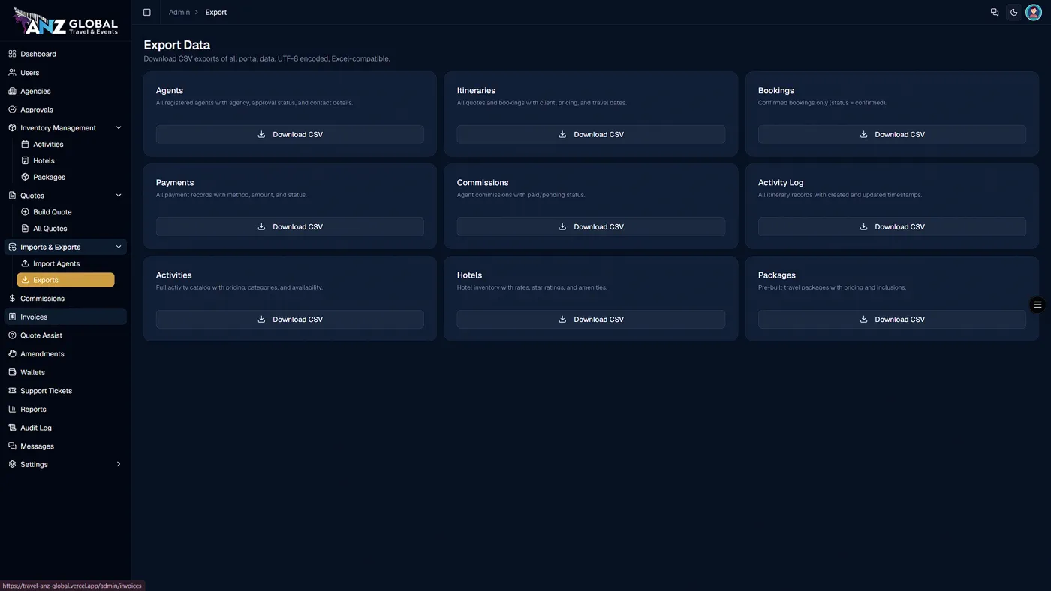Collapse the Imports & Exports chevron
The height and width of the screenshot is (591, 1051).
coord(119,247)
